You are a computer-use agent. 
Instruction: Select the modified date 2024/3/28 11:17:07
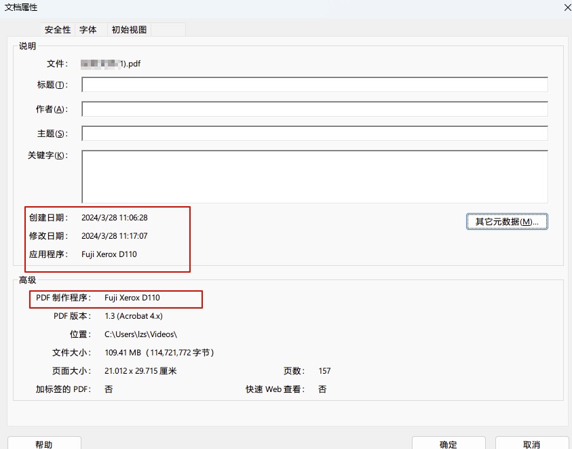click(115, 236)
